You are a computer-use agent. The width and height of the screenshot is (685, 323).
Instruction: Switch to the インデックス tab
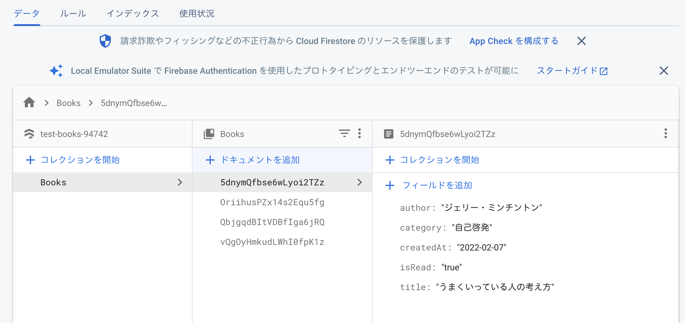click(133, 13)
